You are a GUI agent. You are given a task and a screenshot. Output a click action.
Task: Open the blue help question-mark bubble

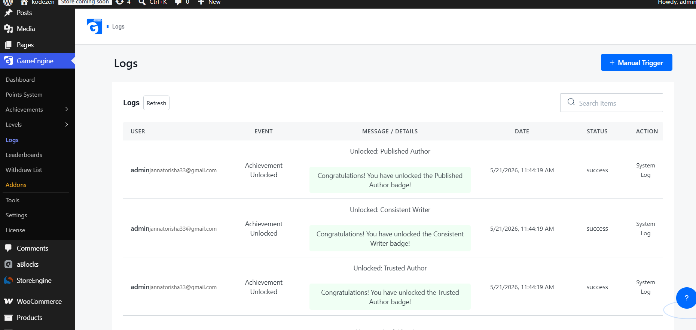686,298
